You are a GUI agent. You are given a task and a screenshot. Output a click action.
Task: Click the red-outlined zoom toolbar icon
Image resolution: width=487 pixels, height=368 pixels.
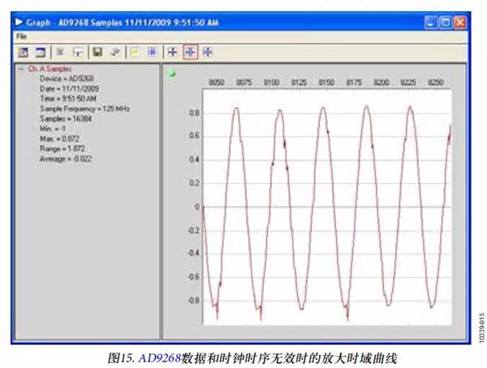(190, 52)
